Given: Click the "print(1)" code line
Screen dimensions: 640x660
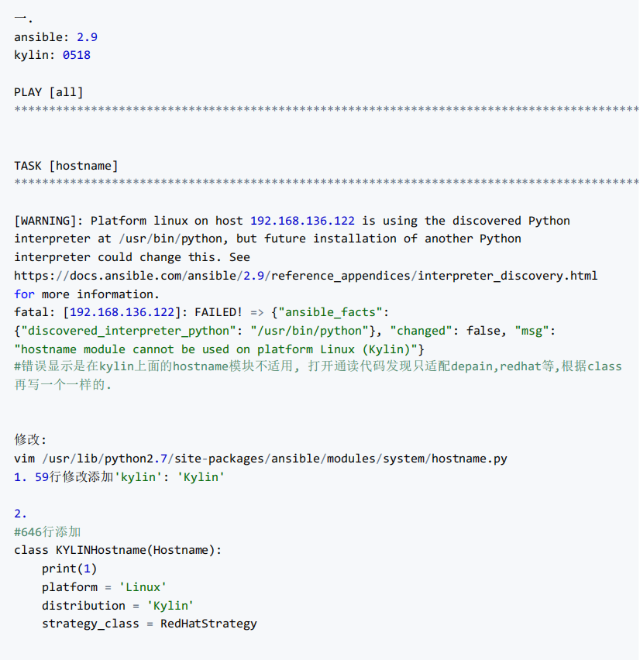Looking at the screenshot, I should click(70, 569).
